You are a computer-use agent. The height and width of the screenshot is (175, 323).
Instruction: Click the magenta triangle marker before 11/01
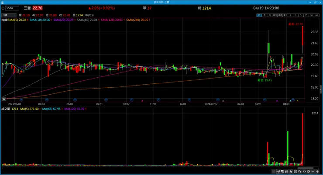tap(142, 101)
